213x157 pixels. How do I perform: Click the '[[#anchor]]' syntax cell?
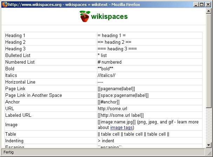[150, 102]
